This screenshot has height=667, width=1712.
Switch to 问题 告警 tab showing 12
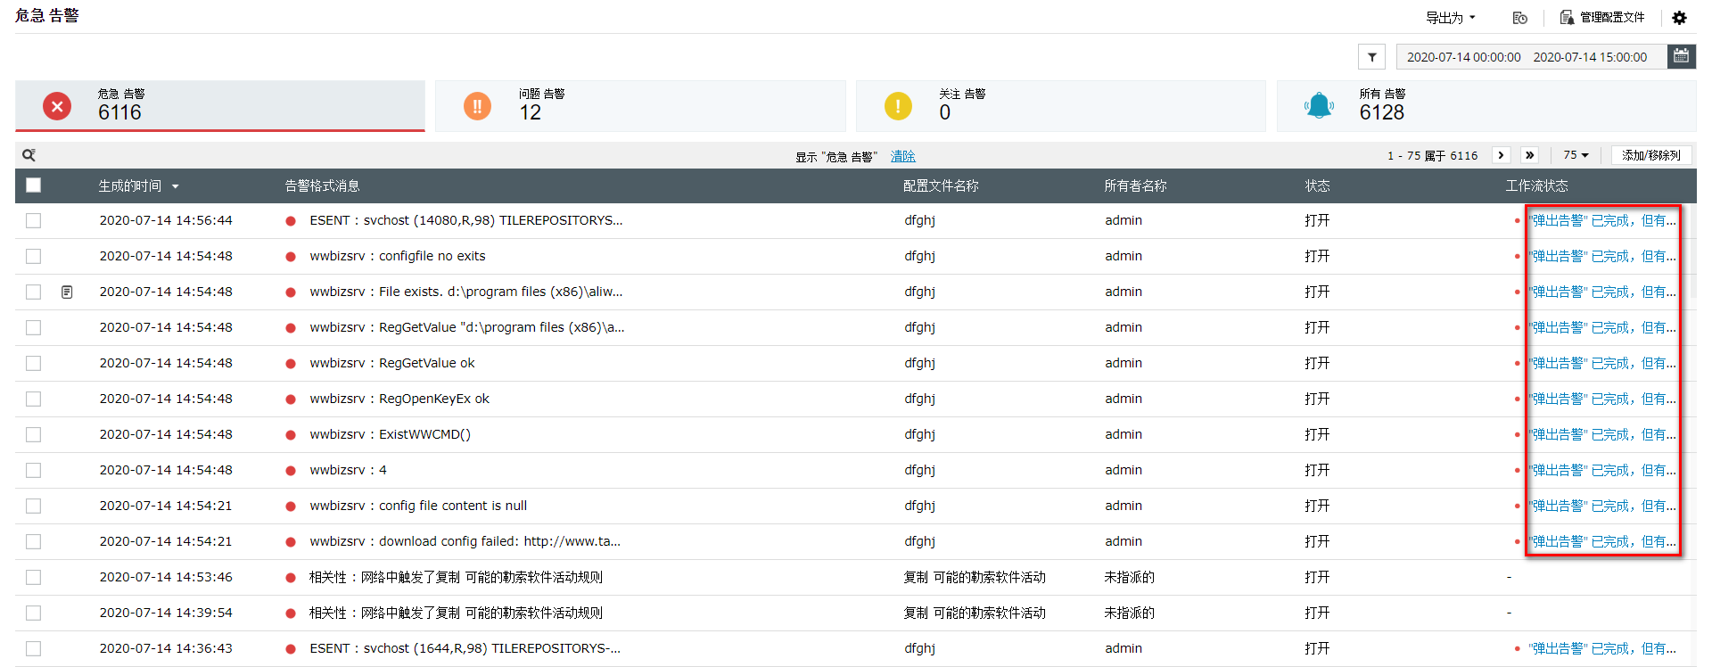pos(639,106)
